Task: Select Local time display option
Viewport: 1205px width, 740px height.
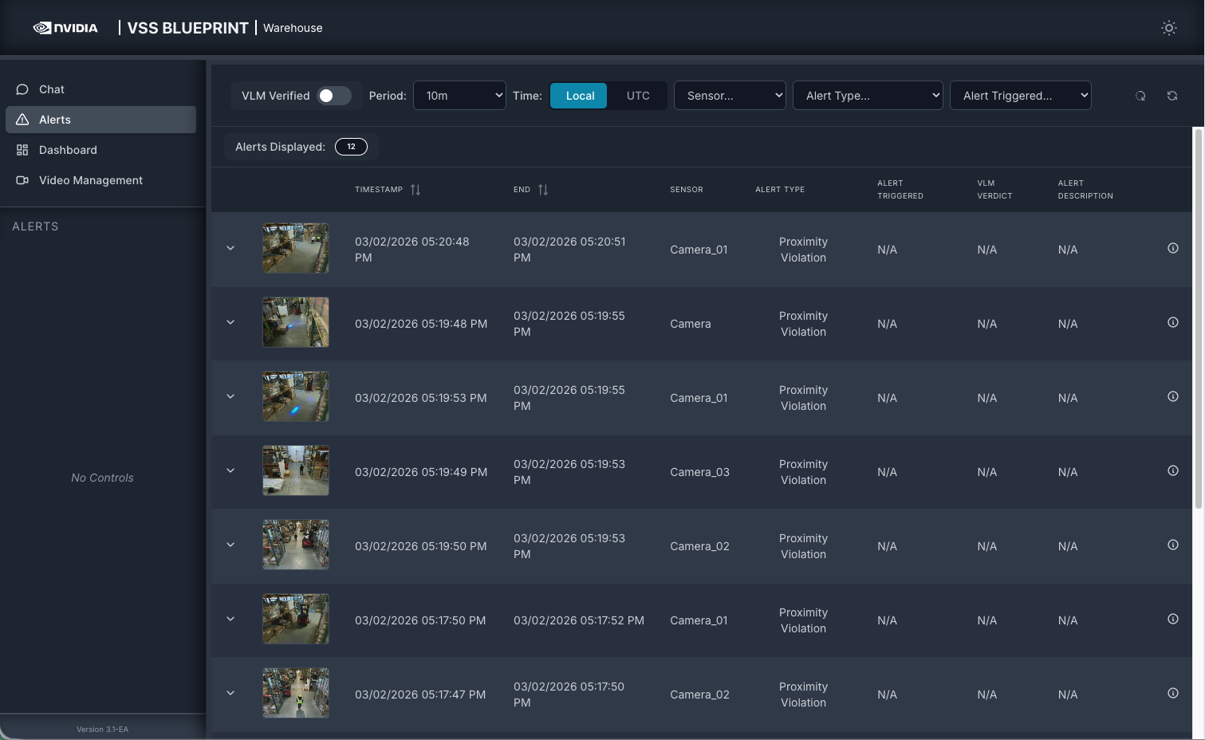Action: [x=580, y=96]
